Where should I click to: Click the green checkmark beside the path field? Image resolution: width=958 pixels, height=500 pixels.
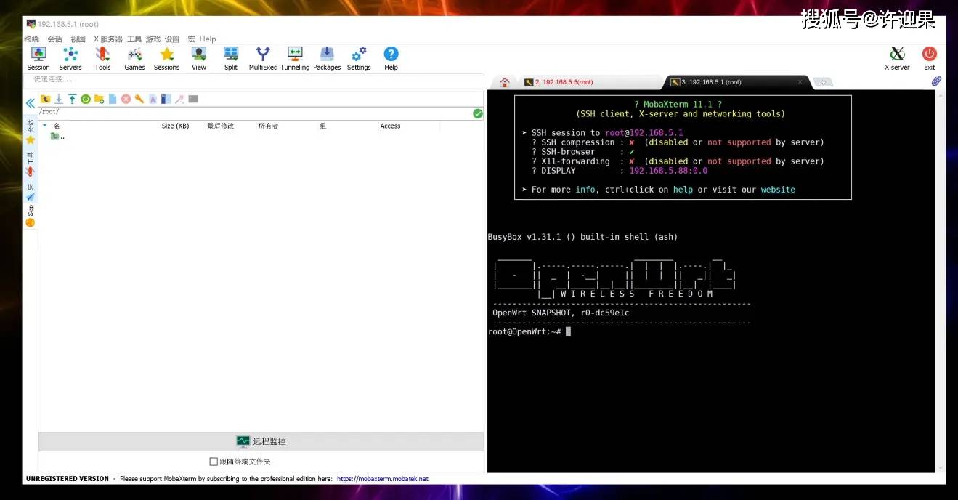point(477,113)
